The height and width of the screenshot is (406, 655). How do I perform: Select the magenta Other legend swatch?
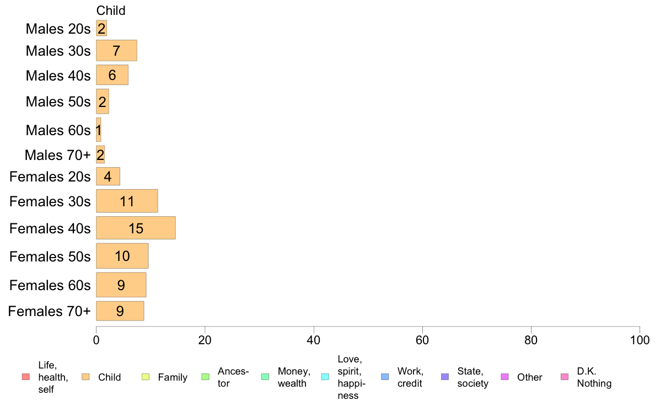[x=504, y=377]
